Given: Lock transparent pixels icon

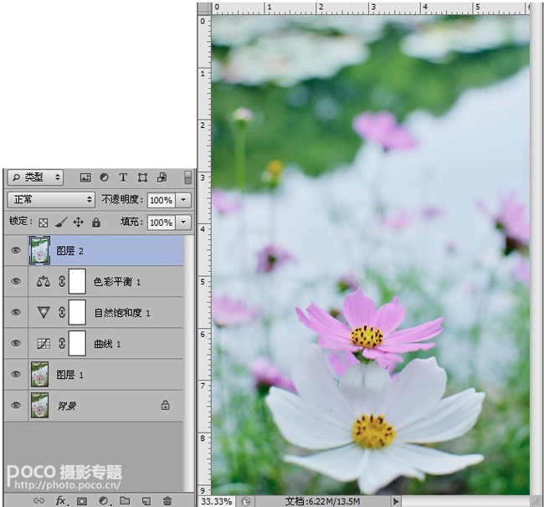Looking at the screenshot, I should (43, 223).
